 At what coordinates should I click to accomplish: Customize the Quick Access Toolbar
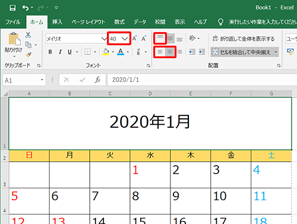pyautogui.click(x=56, y=8)
